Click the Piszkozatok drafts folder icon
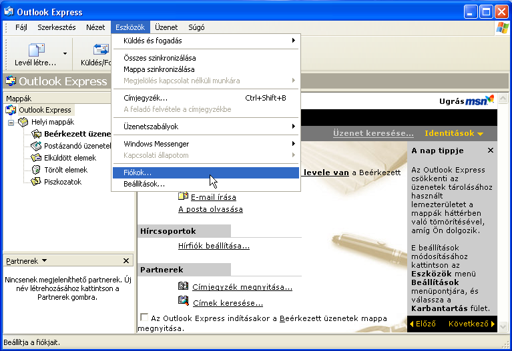512x351 pixels. (x=36, y=182)
